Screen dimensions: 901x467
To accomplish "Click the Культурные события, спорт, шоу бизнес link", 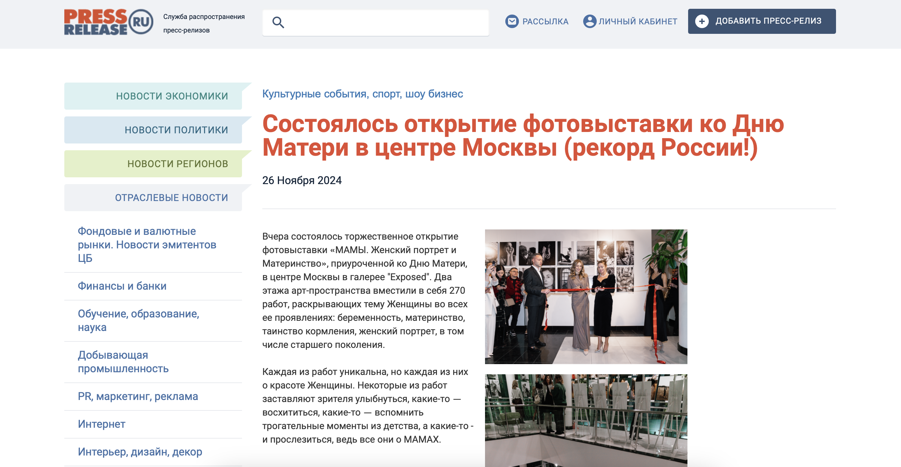I will (x=362, y=94).
